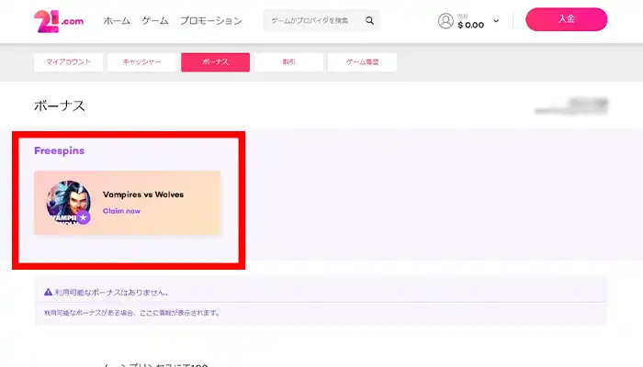This screenshot has width=643, height=367.
Task: Open the プロモーション menu item
Action: pos(211,20)
